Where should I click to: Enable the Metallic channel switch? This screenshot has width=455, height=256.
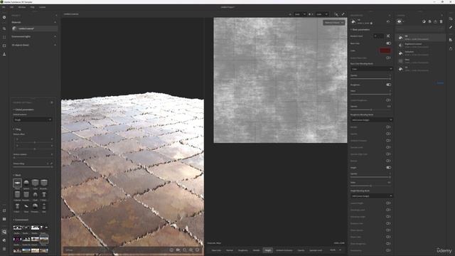coord(389,127)
